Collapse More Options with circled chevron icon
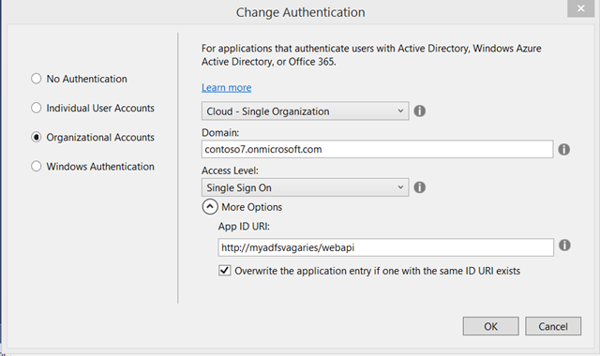The image size is (600, 356). point(210,207)
